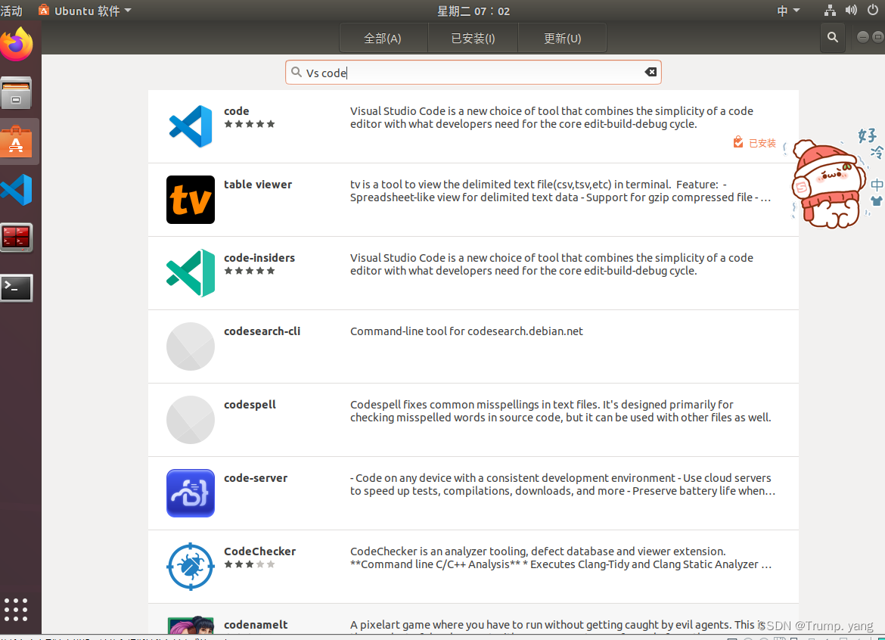The width and height of the screenshot is (885, 640).
Task: Click the green code-insiders icon
Action: click(x=190, y=273)
